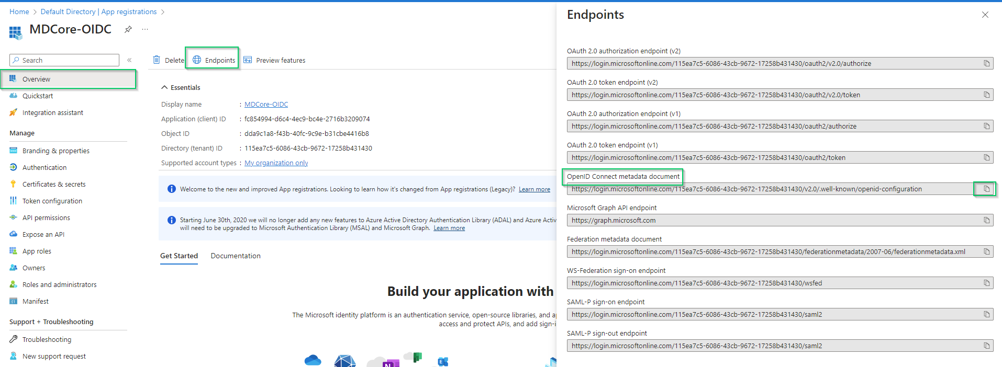Copy the OpenID Connect metadata document URL
The width and height of the screenshot is (1002, 367).
pos(986,189)
